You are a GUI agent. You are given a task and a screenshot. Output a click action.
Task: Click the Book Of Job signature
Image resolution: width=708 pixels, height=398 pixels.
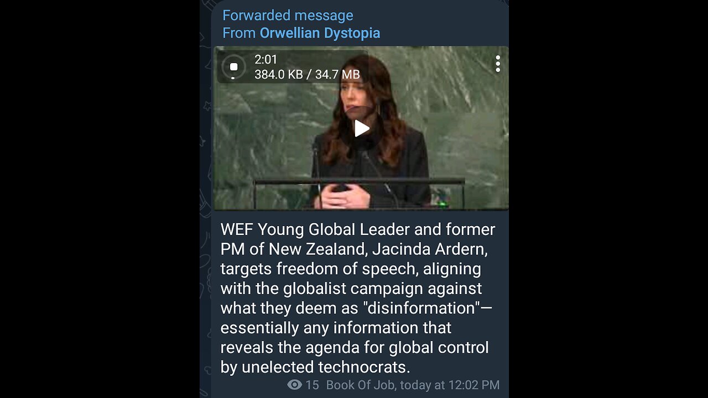click(x=361, y=385)
